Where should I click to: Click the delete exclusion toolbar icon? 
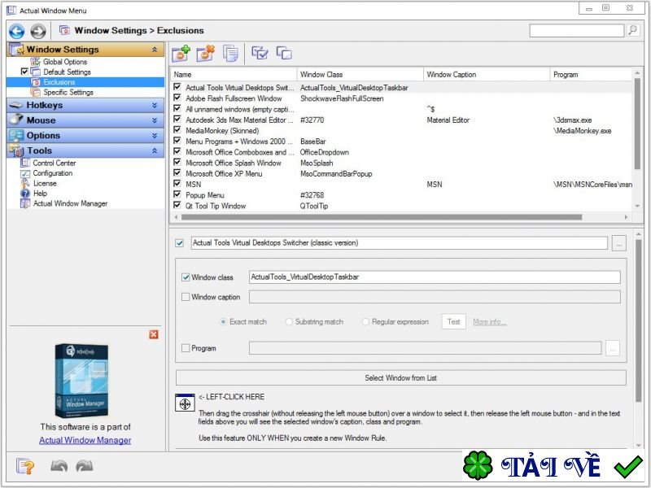click(205, 53)
